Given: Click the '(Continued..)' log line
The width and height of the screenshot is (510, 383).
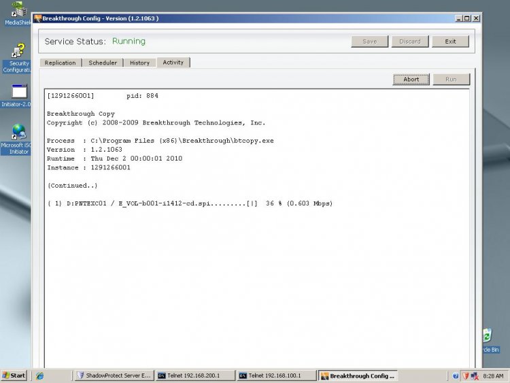Looking at the screenshot, I should pyautogui.click(x=73, y=186).
